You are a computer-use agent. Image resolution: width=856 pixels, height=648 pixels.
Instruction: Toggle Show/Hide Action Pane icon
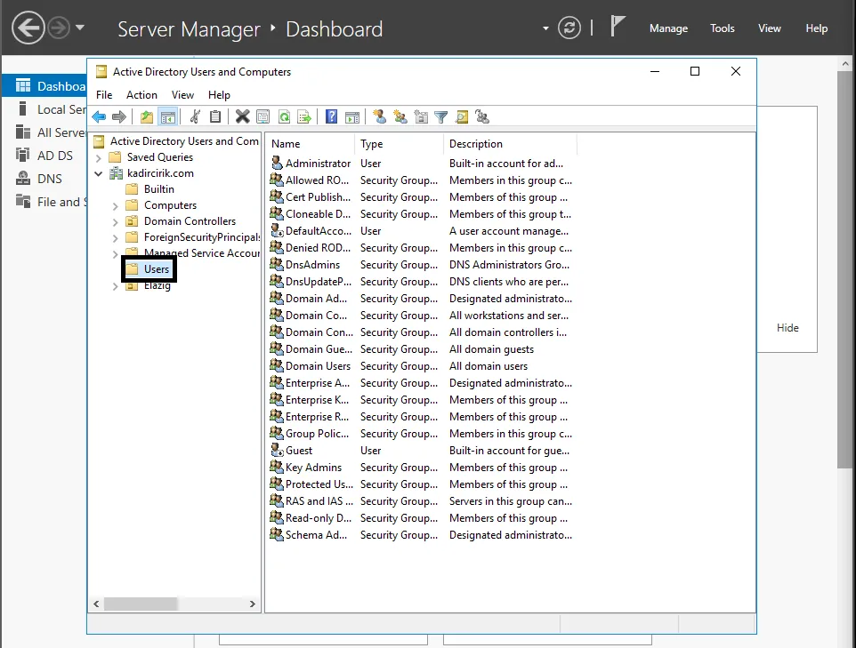pyautogui.click(x=352, y=116)
